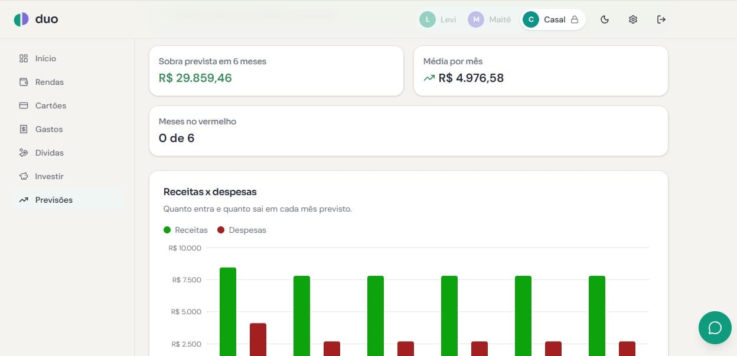The image size is (737, 356).
Task: Click the Rendas wallet icon
Action: (x=24, y=82)
